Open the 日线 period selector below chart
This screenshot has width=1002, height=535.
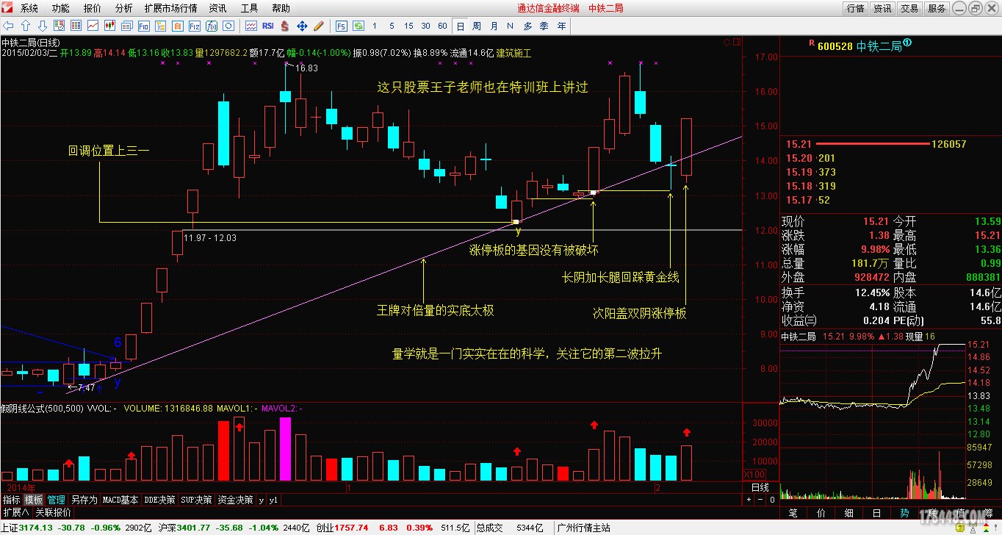click(x=760, y=487)
